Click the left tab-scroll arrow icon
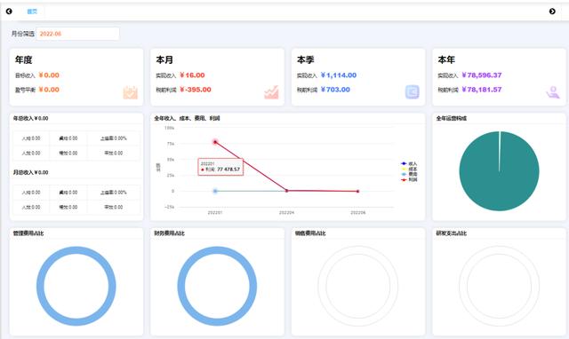The width and height of the screenshot is (569, 339). tap(9, 12)
